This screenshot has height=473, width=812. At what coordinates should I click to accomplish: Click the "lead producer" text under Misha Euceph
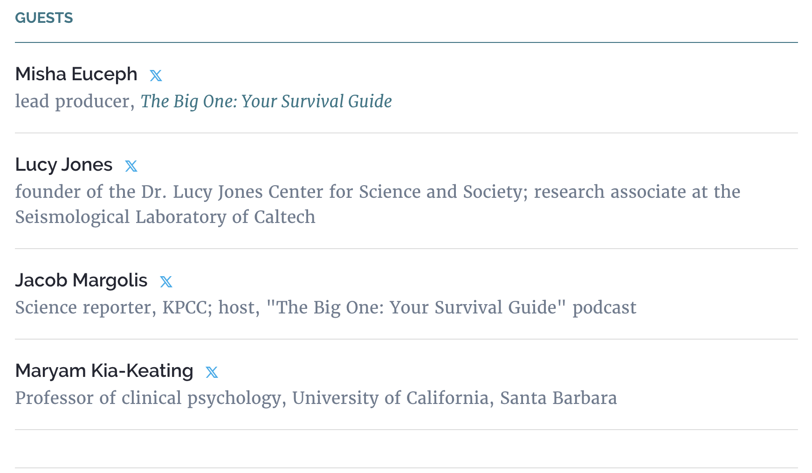click(72, 101)
